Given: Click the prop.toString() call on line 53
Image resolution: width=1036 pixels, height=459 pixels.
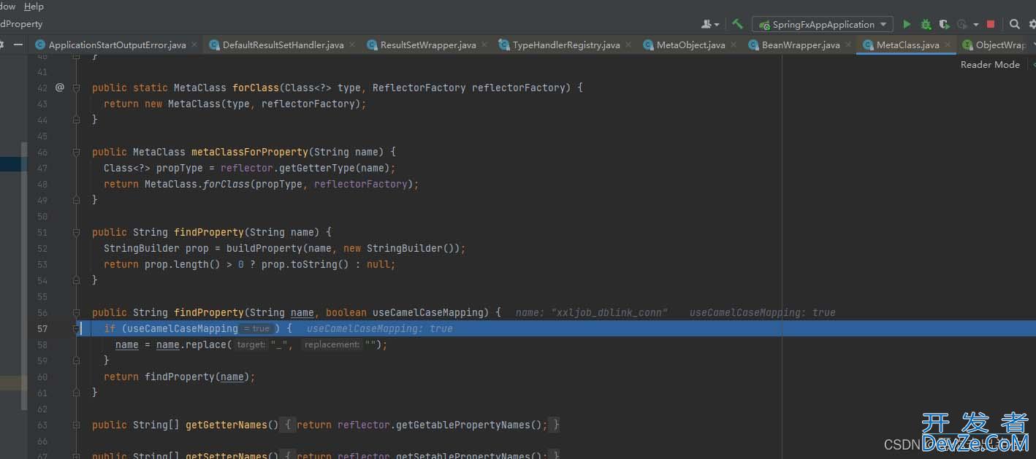Looking at the screenshot, I should [305, 264].
